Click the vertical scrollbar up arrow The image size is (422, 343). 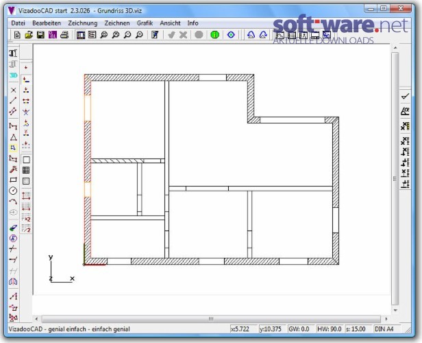(x=395, y=48)
